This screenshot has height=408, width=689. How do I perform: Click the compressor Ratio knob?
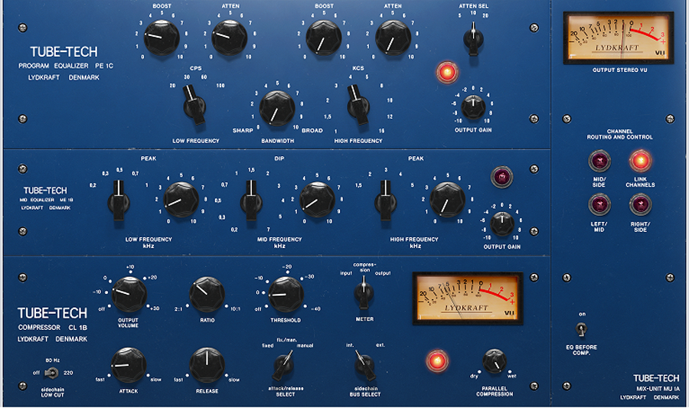click(207, 294)
